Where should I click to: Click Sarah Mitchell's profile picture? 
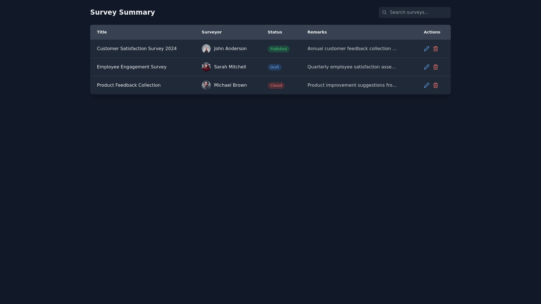point(206,67)
